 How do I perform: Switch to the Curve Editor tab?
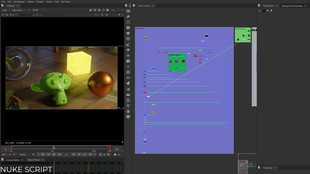[13, 160]
